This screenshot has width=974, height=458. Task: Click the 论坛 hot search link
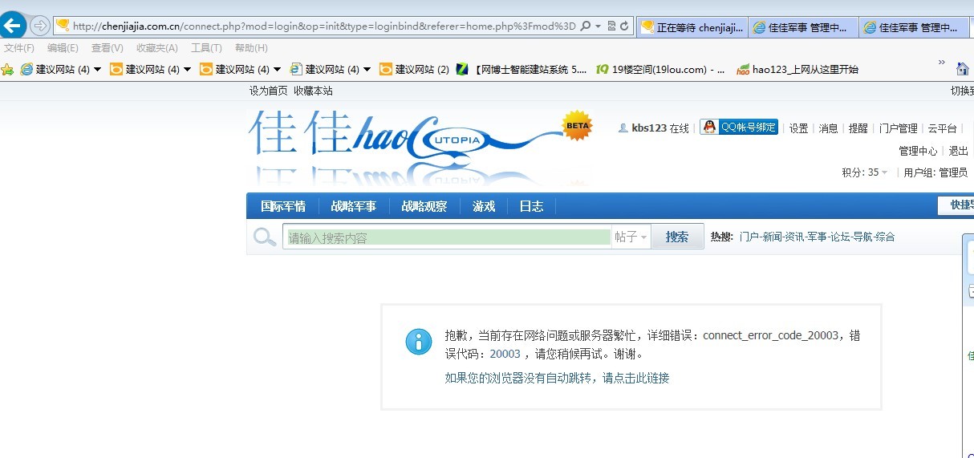pyautogui.click(x=839, y=237)
